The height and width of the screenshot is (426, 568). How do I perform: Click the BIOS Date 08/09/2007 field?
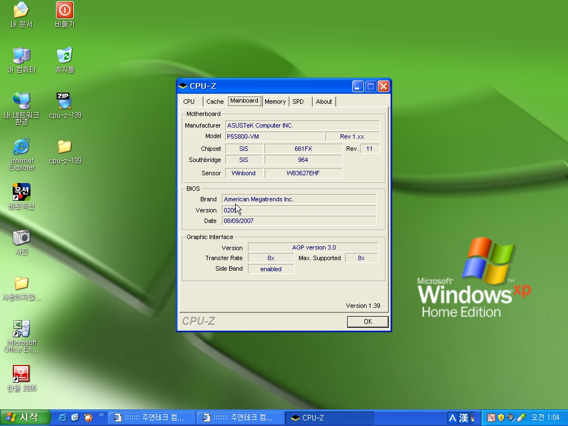click(x=299, y=221)
